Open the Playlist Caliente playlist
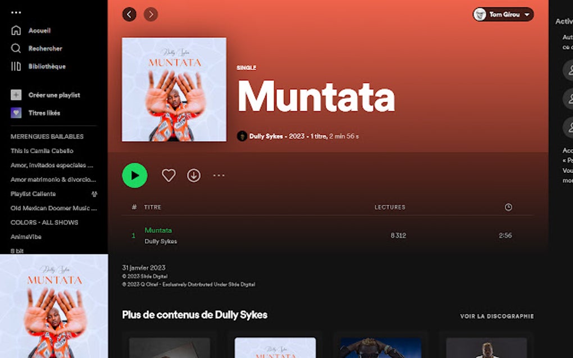The width and height of the screenshot is (573, 358). [x=33, y=194]
